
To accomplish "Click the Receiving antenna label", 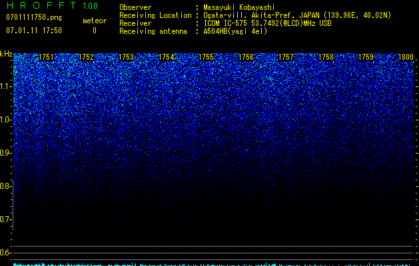I will tap(153, 31).
